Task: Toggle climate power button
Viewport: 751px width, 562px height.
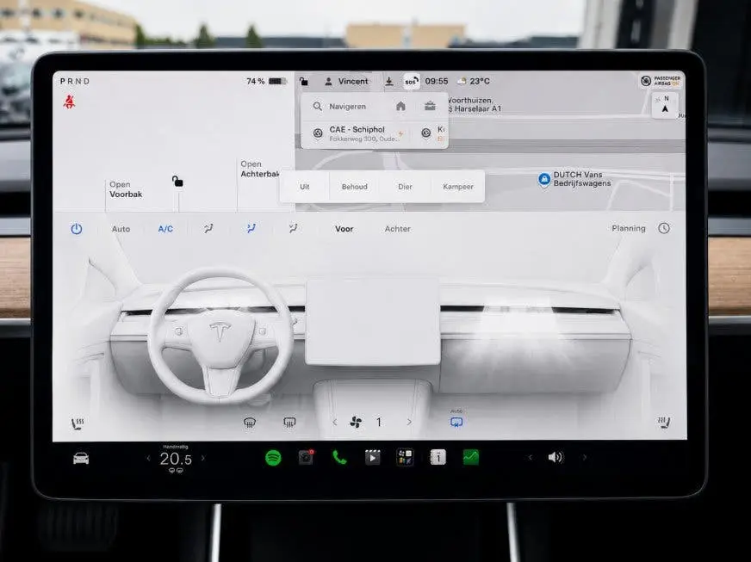Action: click(x=77, y=229)
